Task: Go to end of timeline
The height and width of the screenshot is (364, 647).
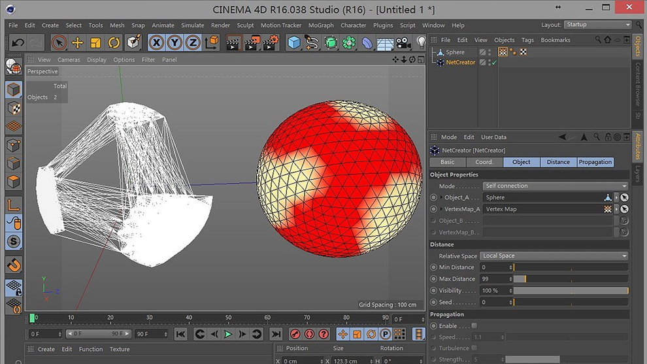Action: pos(276,334)
